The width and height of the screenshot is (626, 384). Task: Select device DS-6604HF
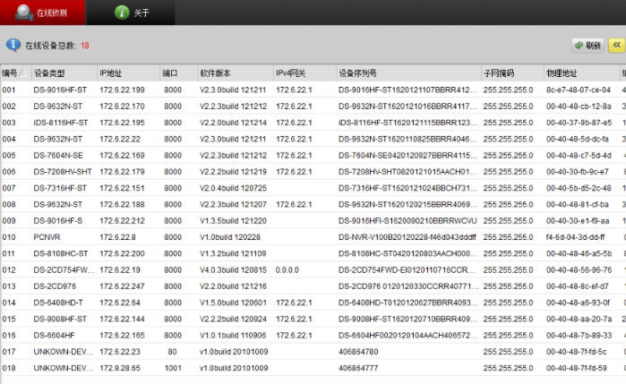[54, 336]
